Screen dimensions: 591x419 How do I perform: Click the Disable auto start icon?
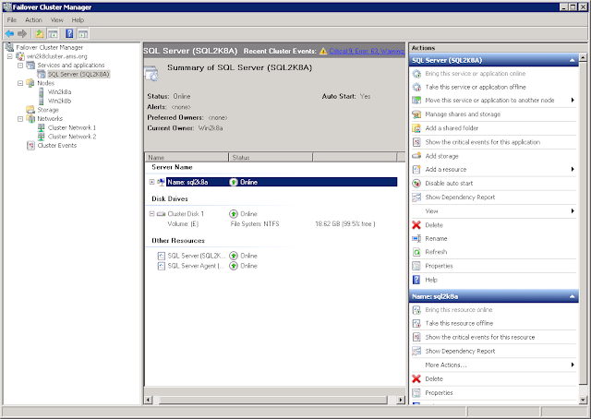pos(416,184)
